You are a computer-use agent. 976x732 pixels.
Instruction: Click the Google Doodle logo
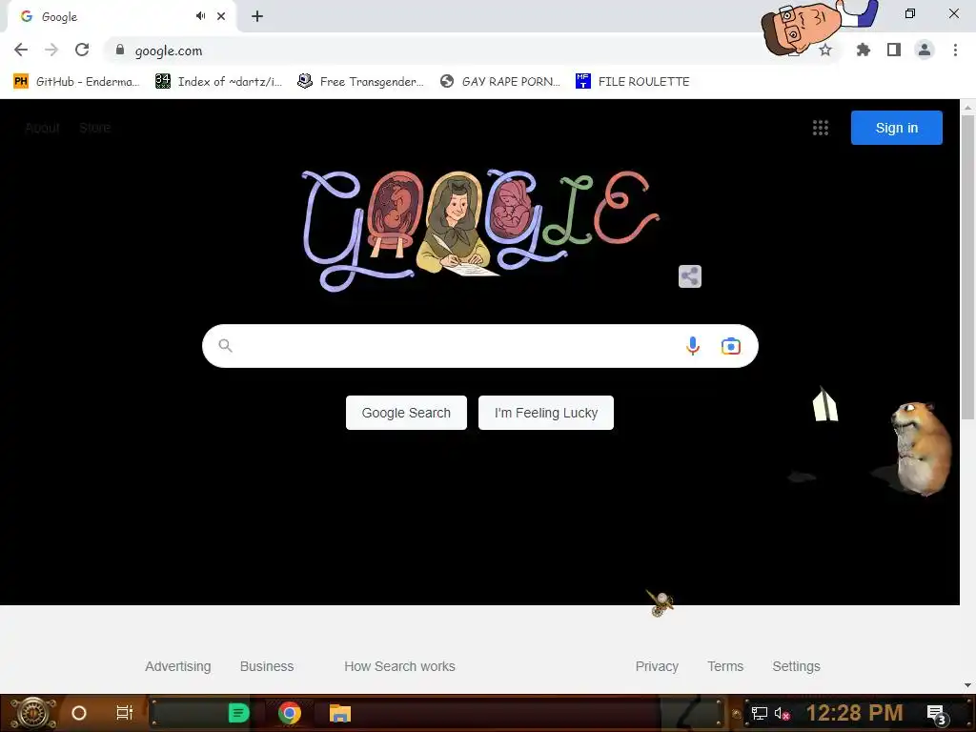(480, 231)
